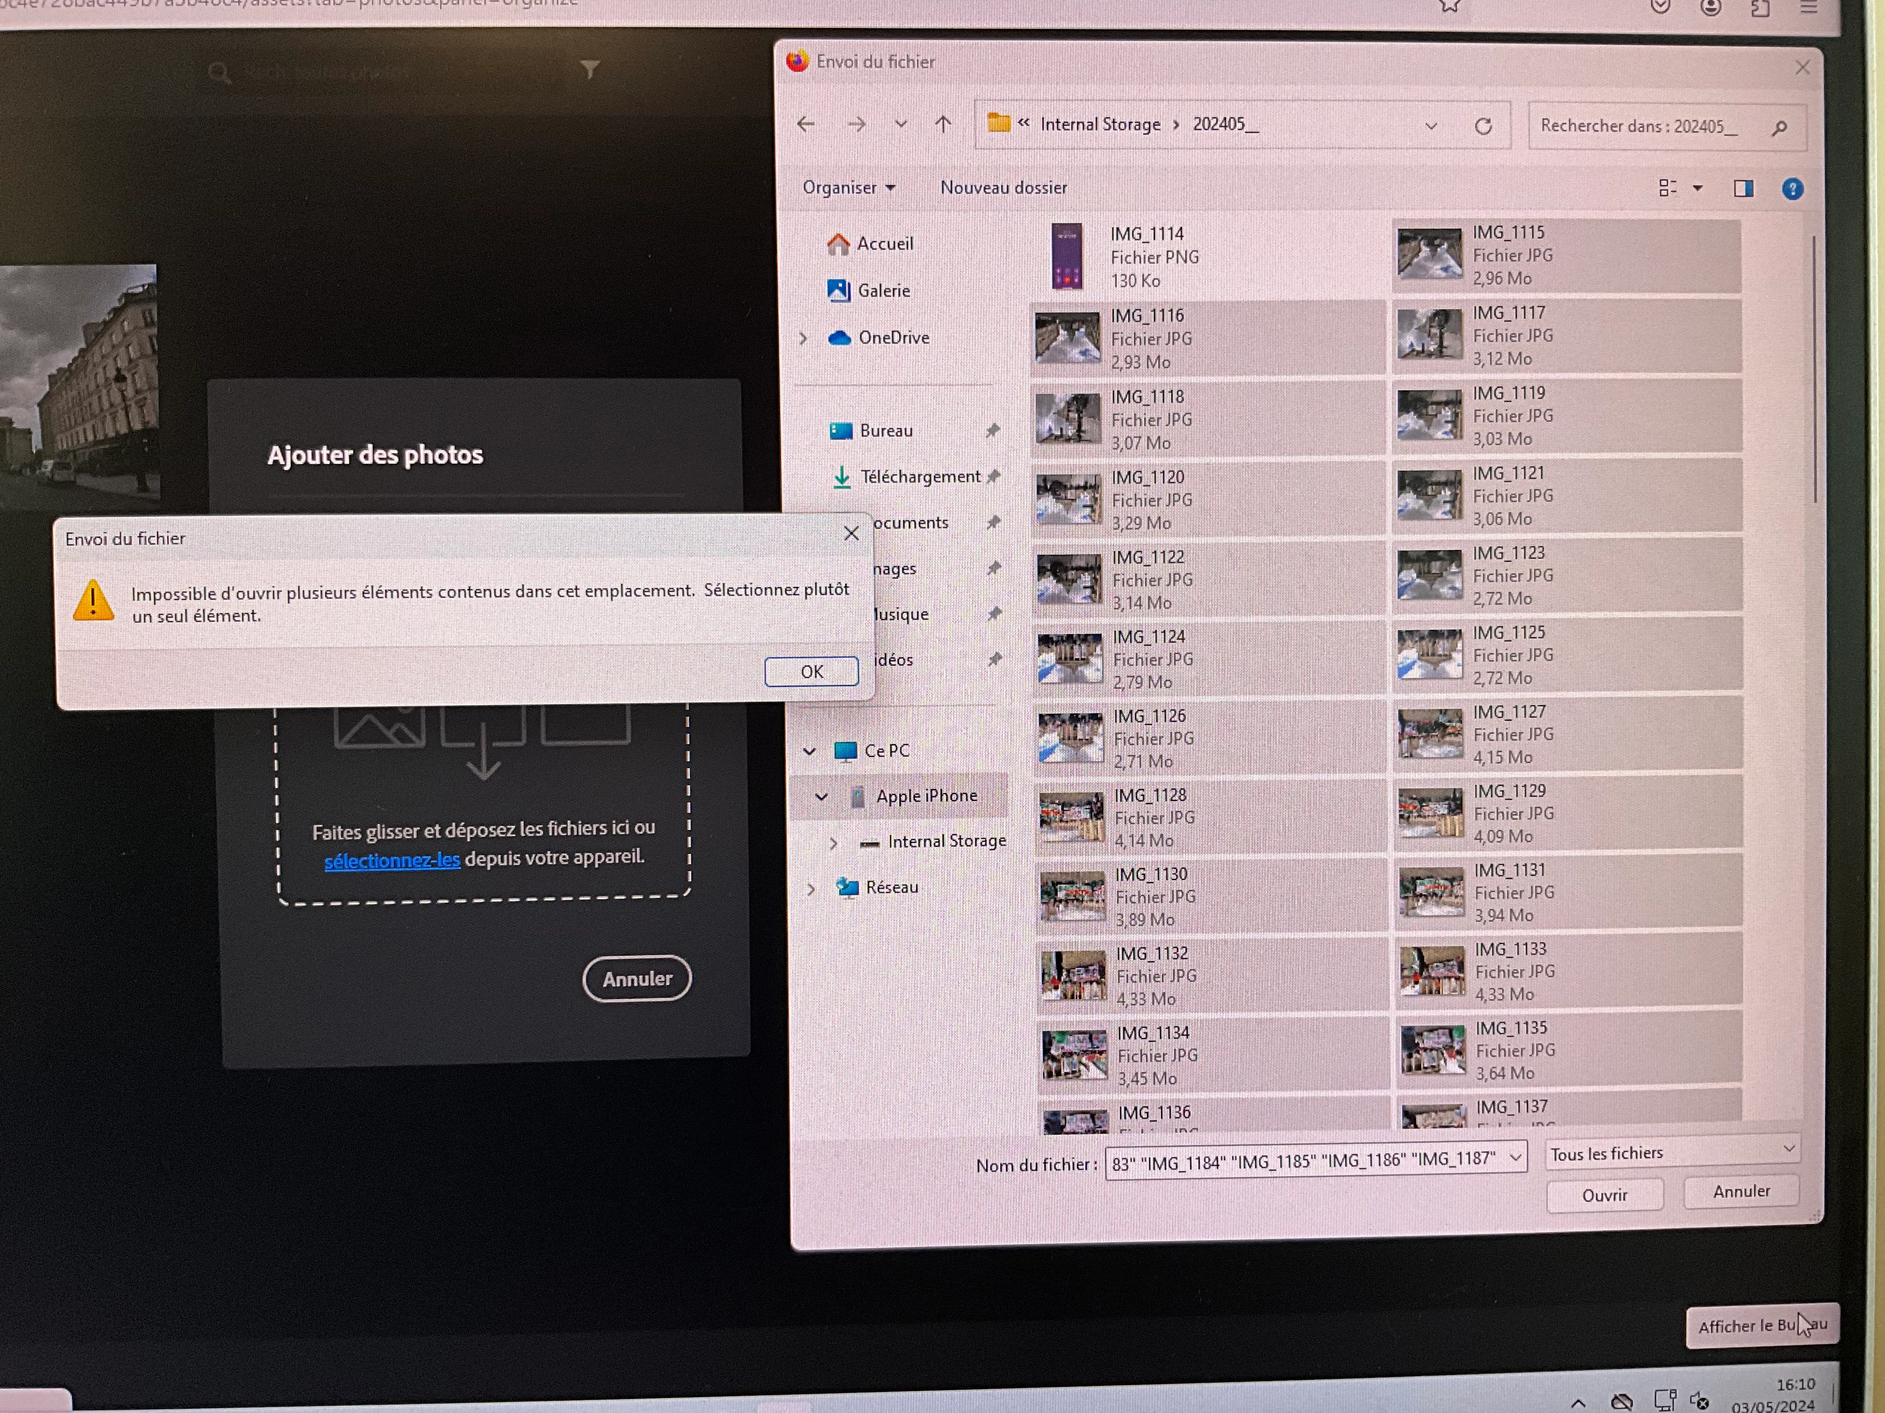Click the up-one-level arrow icon

tap(942, 124)
